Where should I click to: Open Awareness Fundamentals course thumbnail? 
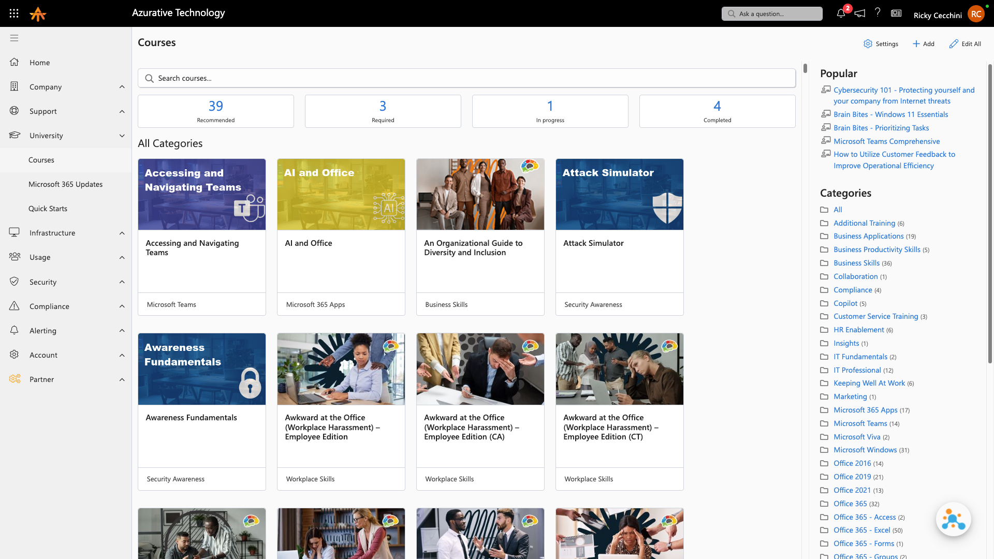point(202,369)
